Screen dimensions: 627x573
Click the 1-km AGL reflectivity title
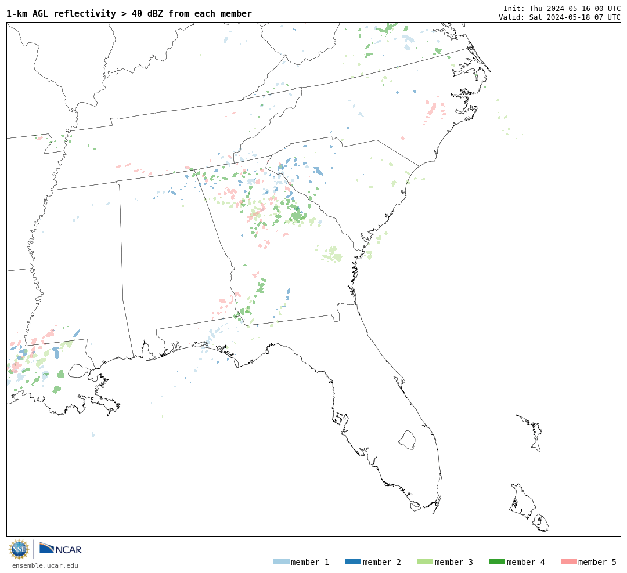pos(129,13)
